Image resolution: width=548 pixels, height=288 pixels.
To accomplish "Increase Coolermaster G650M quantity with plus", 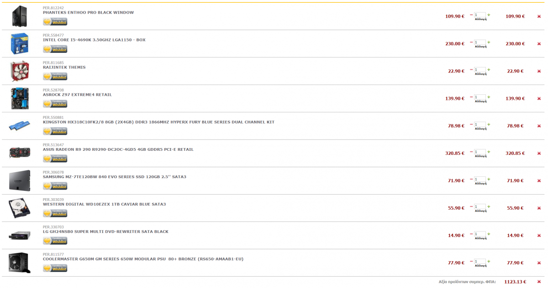I will tap(489, 261).
